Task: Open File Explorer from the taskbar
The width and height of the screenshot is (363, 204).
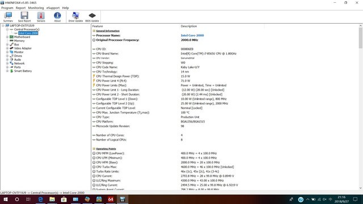Action: point(52,199)
